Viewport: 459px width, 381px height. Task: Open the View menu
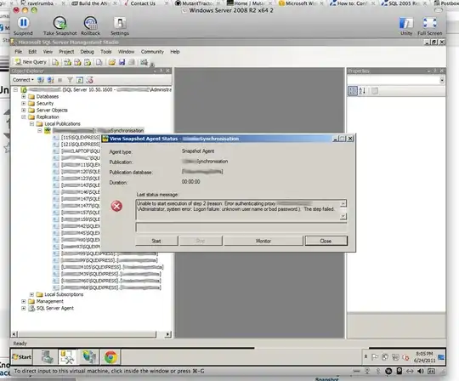[x=48, y=52]
